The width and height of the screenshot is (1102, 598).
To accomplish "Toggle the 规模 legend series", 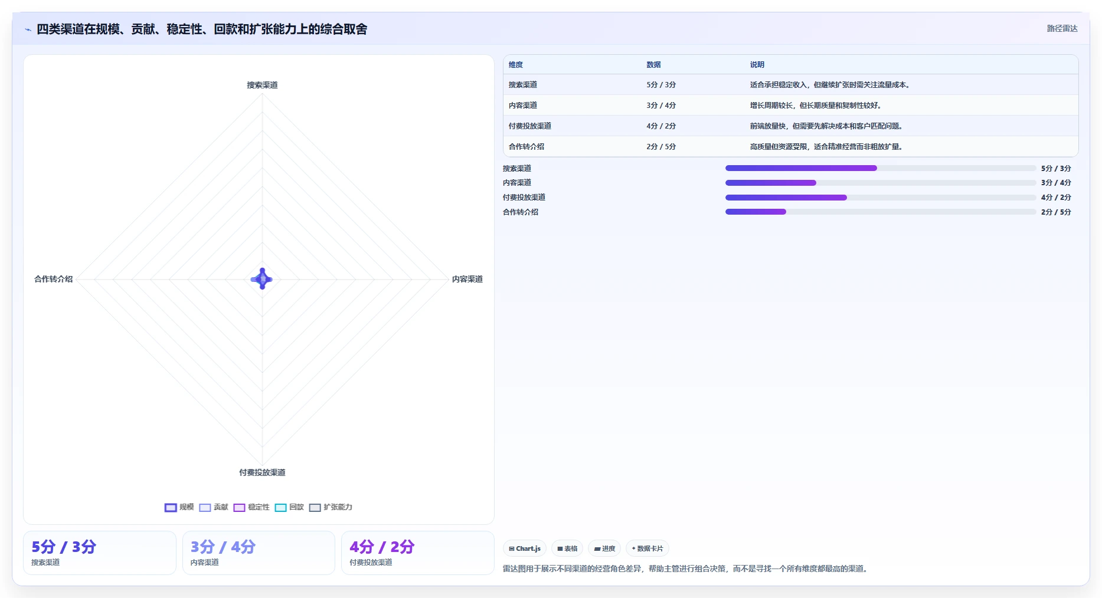I will pyautogui.click(x=179, y=507).
